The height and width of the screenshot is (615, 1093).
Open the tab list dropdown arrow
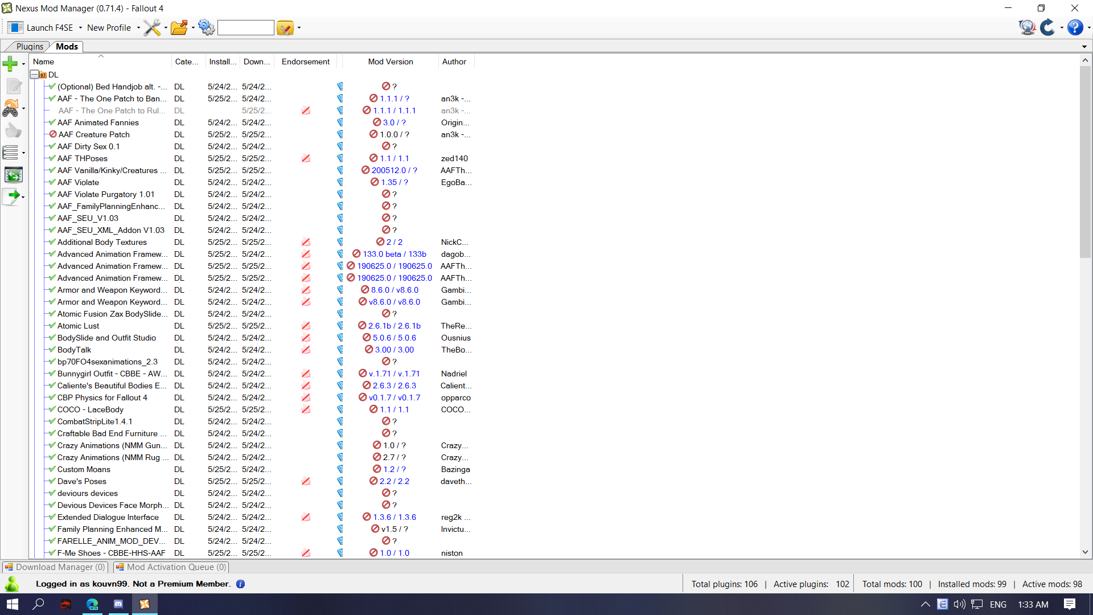(x=1084, y=47)
